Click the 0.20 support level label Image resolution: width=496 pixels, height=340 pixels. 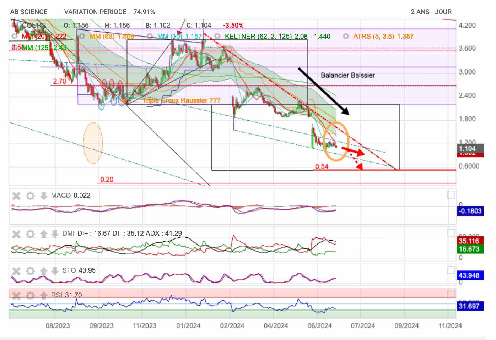107,179
